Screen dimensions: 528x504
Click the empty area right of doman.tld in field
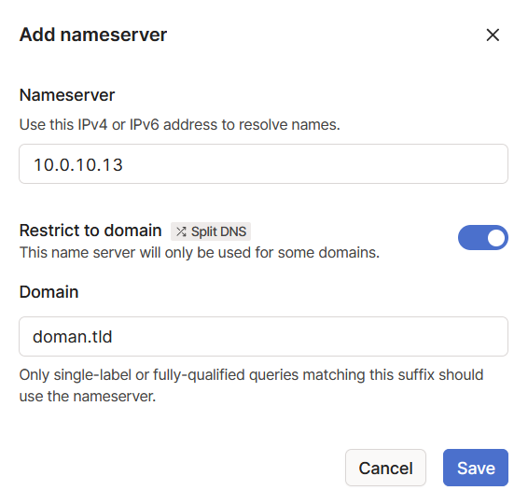pos(310,336)
